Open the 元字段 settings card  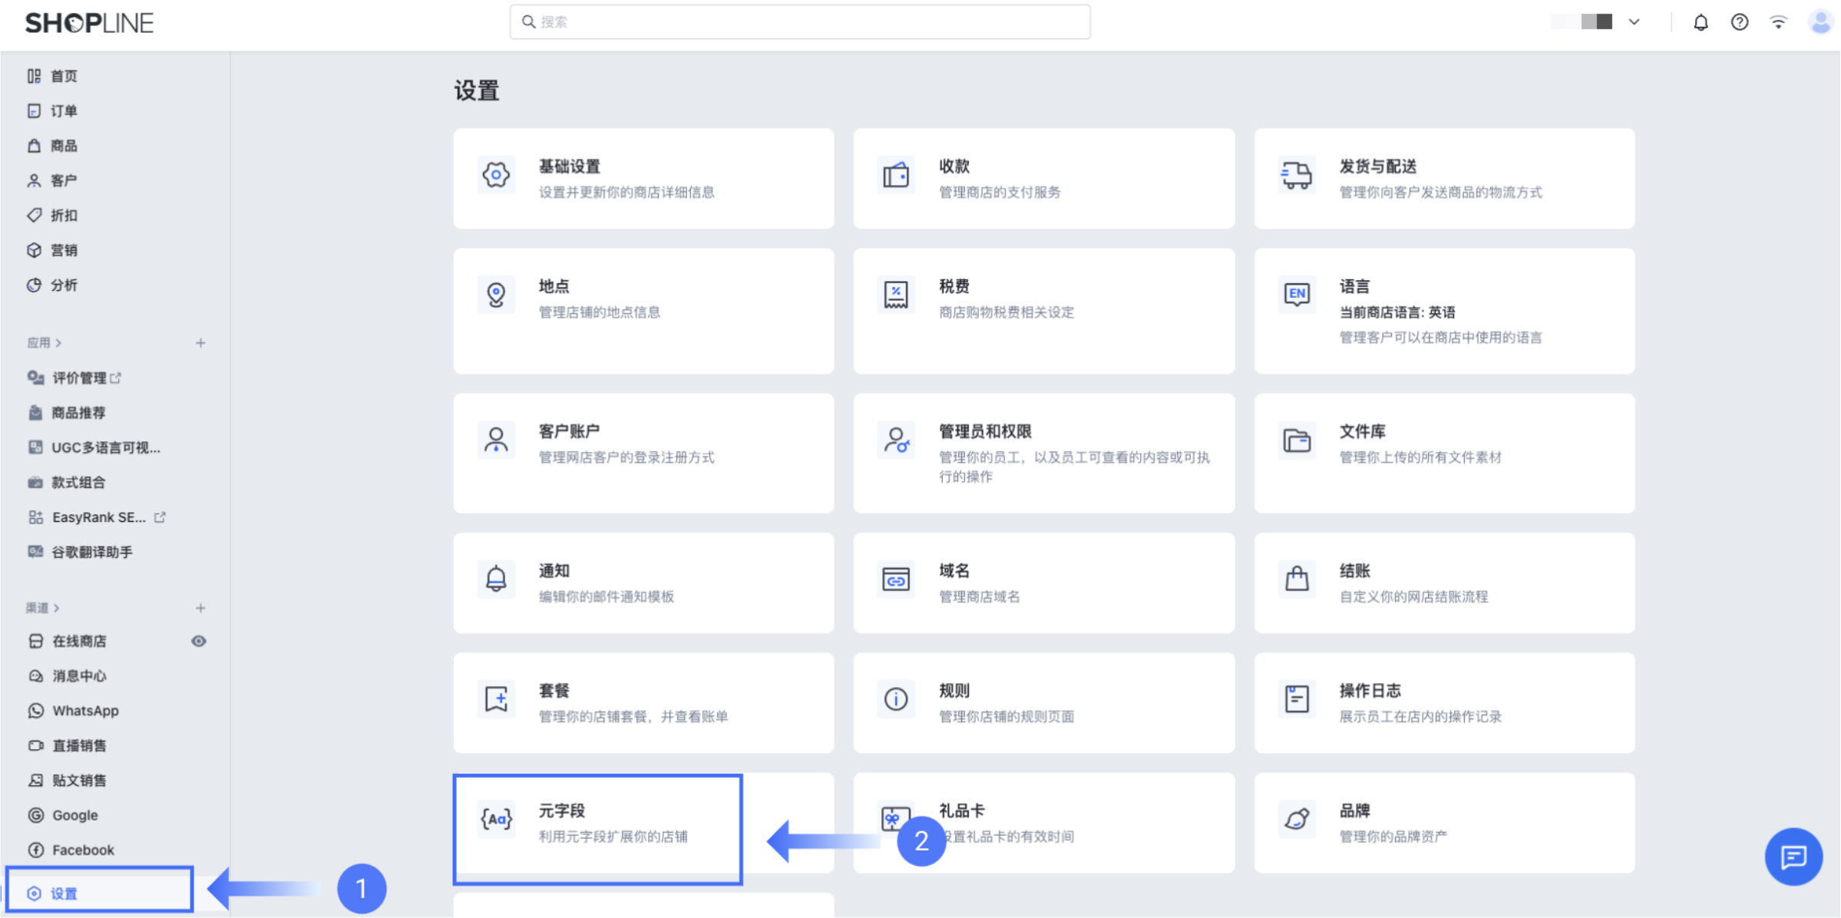(x=597, y=823)
